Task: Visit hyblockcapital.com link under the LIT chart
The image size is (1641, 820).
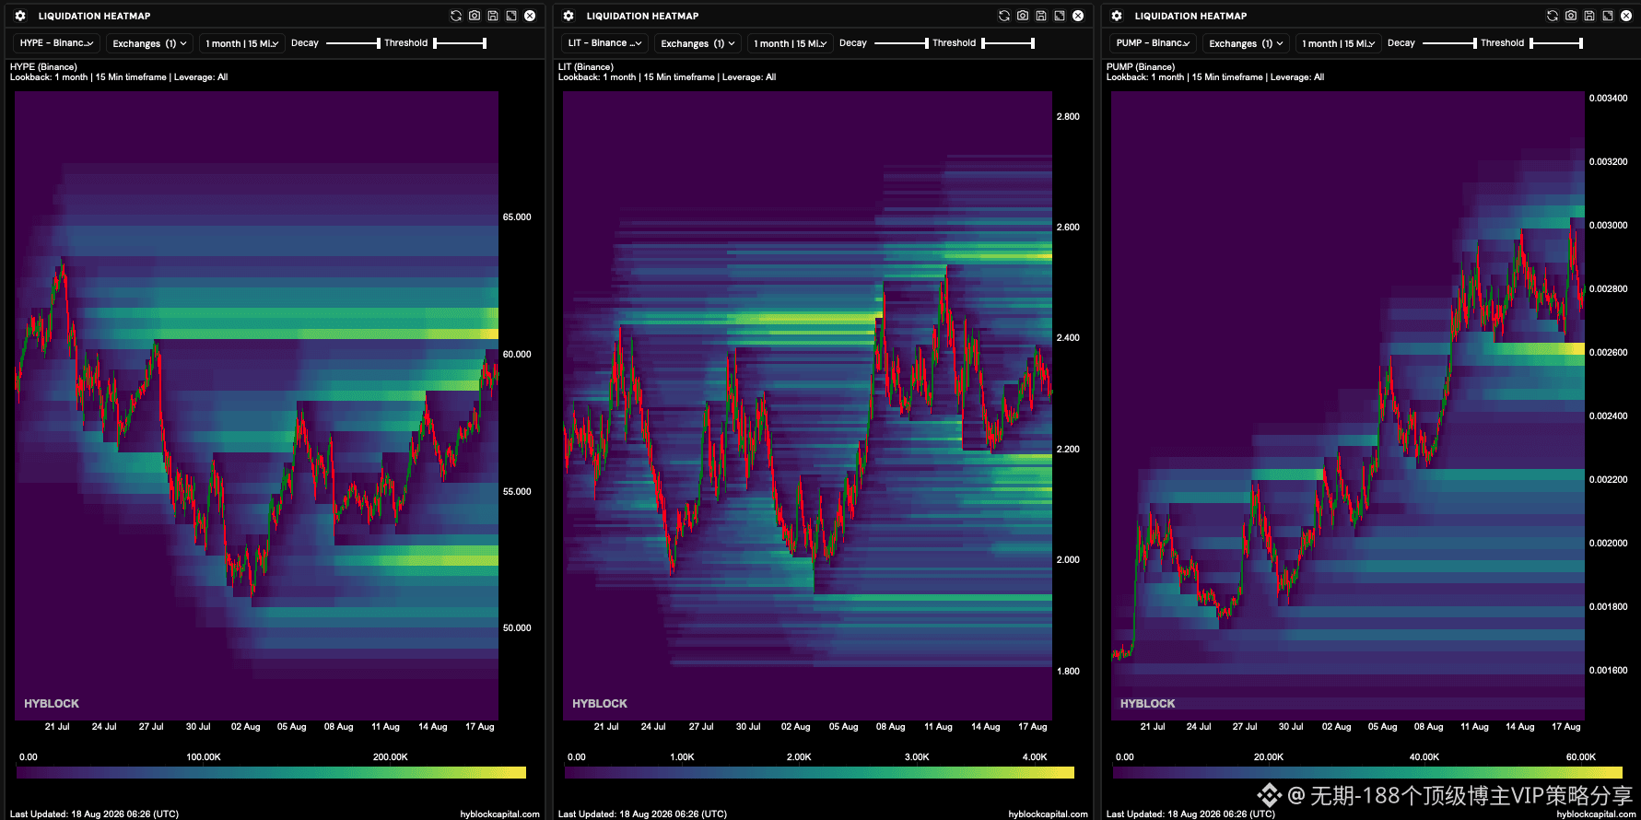Action: (1049, 814)
